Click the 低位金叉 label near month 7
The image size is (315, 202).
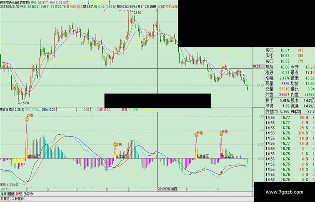pyautogui.click(x=203, y=156)
